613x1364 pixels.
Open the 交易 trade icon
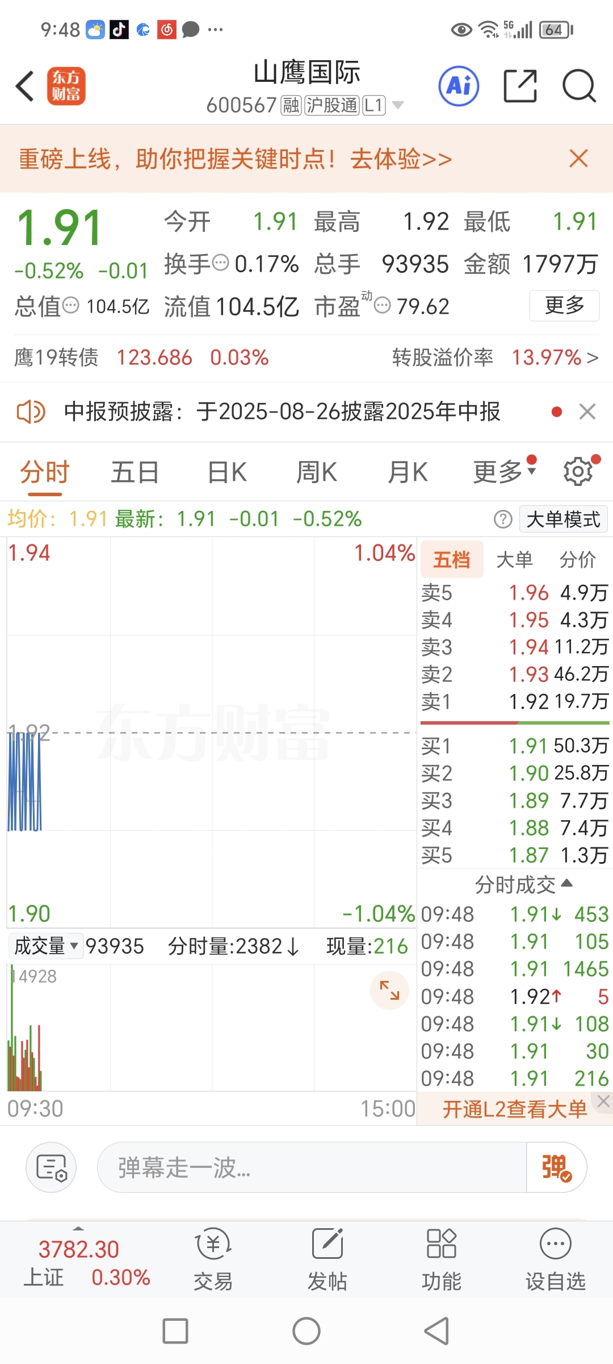[x=213, y=1261]
